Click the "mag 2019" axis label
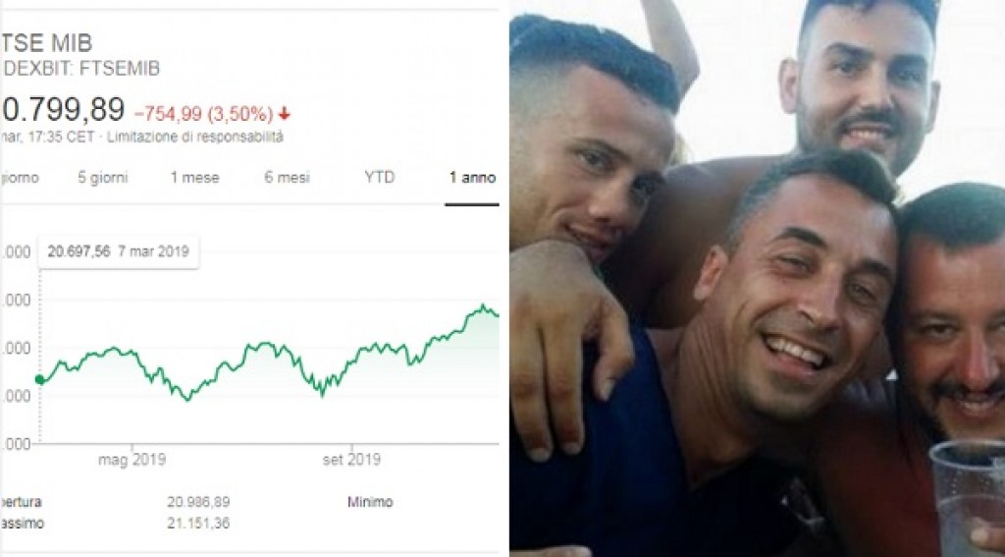The width and height of the screenshot is (1005, 557). pyautogui.click(x=132, y=460)
